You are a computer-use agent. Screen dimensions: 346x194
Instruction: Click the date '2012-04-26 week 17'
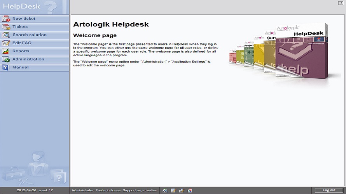pyautogui.click(x=35, y=190)
